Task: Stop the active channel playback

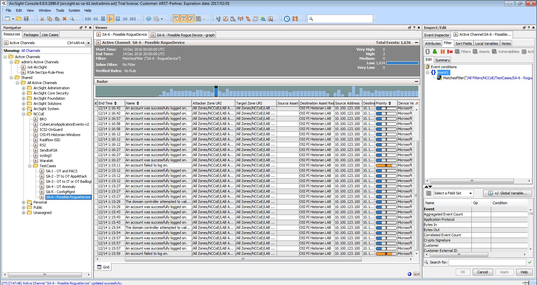Action: pyautogui.click(x=118, y=19)
